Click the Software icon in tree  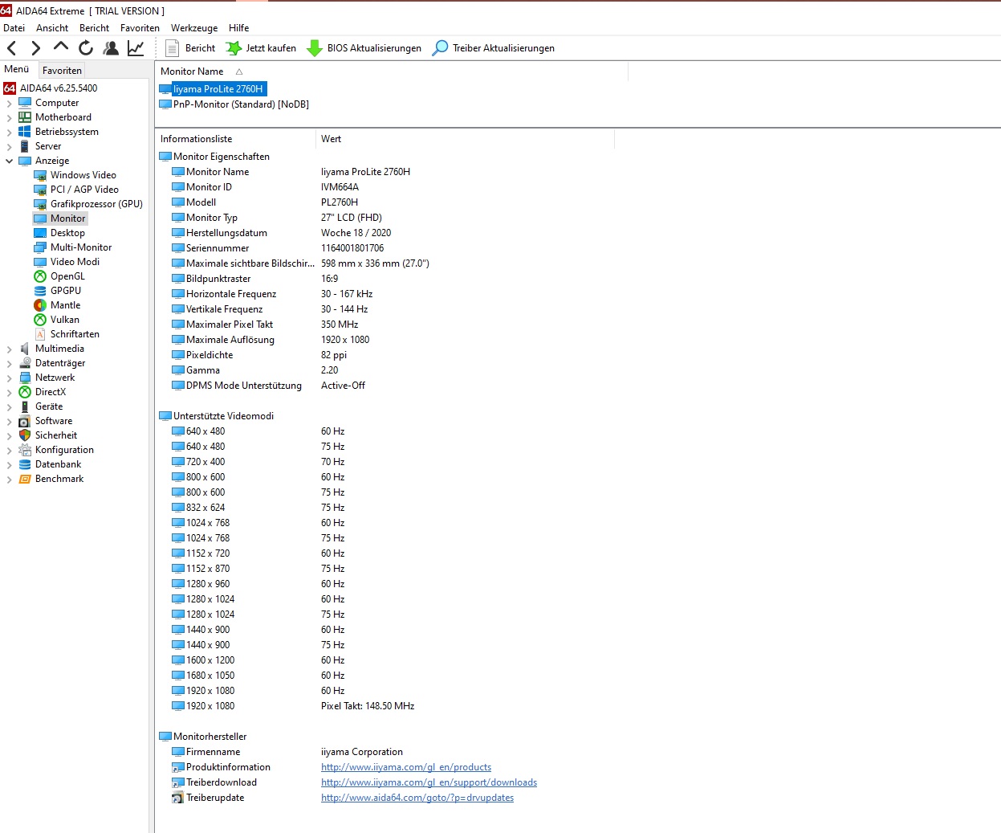pyautogui.click(x=25, y=421)
